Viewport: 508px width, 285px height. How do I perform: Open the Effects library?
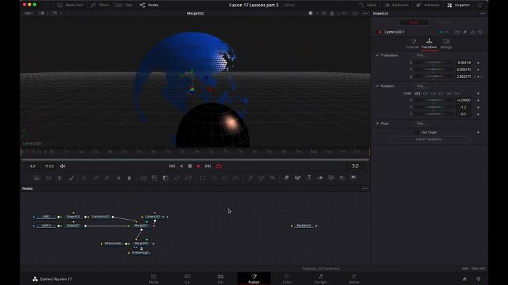pyautogui.click(x=100, y=5)
